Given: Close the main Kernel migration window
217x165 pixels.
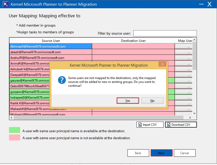Looking at the screenshot, I should tap(210, 4).
